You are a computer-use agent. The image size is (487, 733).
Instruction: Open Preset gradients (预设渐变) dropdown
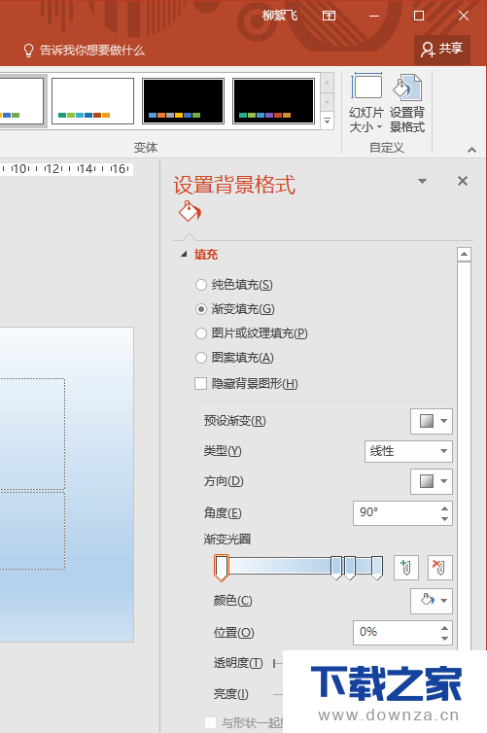click(432, 421)
